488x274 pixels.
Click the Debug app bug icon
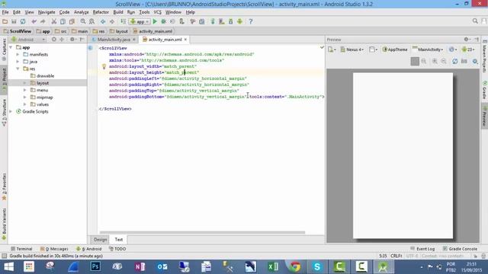(163, 21)
